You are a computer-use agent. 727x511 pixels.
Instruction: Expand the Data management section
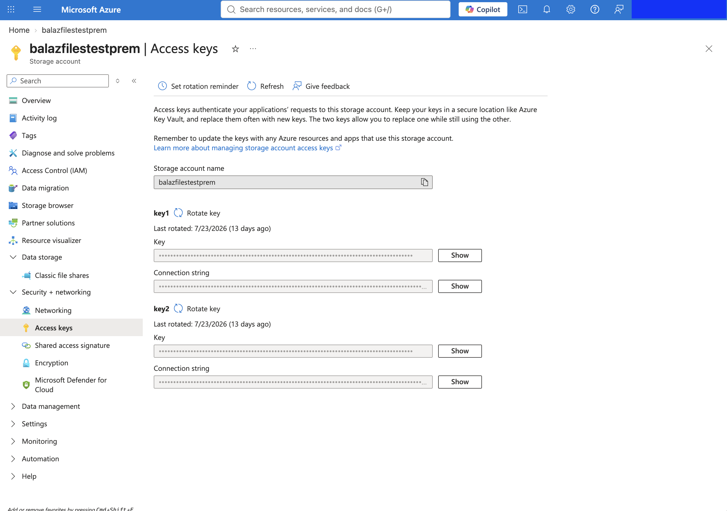(13, 406)
